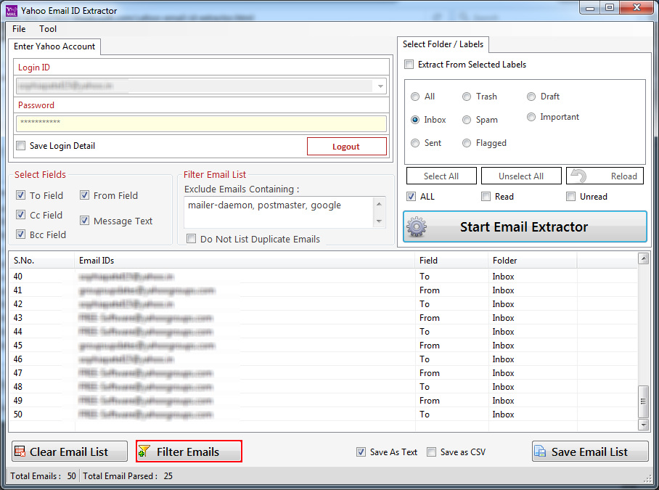Click the exclude box scroll up arrow
This screenshot has height=490, width=659.
(x=379, y=204)
